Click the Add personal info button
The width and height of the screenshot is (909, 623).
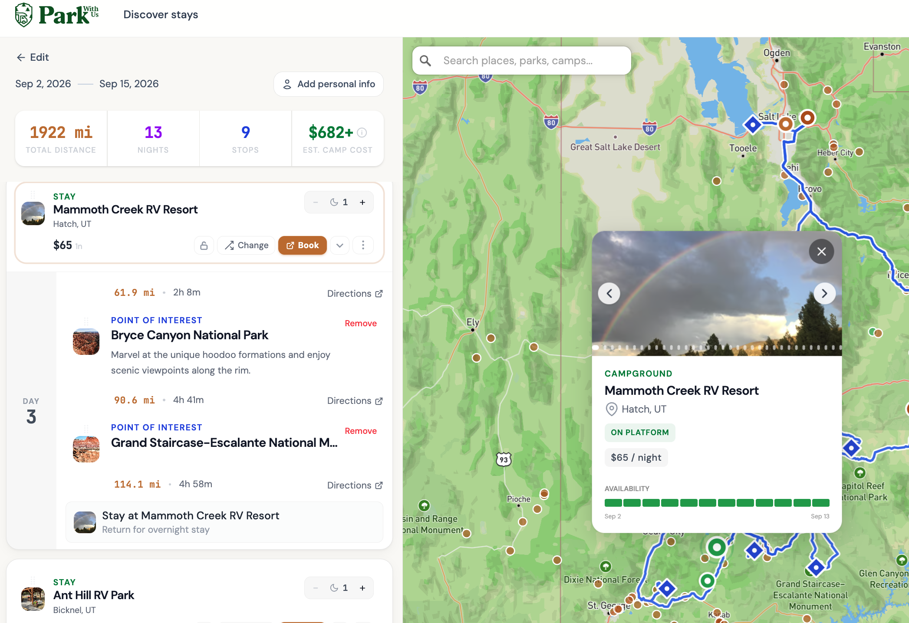329,84
